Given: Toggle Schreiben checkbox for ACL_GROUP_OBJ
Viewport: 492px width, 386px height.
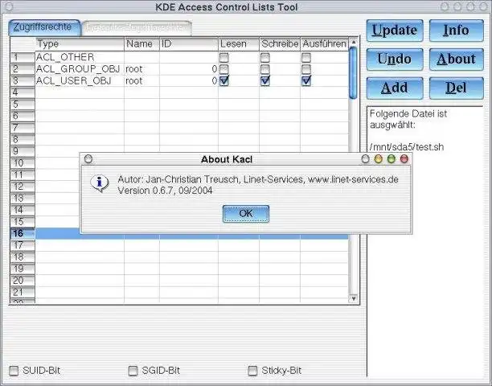Looking at the screenshot, I should pos(264,69).
